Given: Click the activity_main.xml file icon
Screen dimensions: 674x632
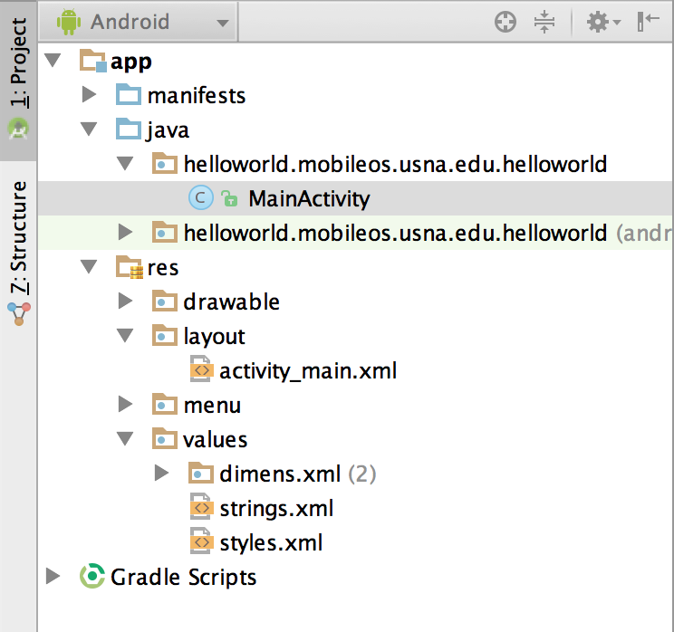Looking at the screenshot, I should coord(201,370).
